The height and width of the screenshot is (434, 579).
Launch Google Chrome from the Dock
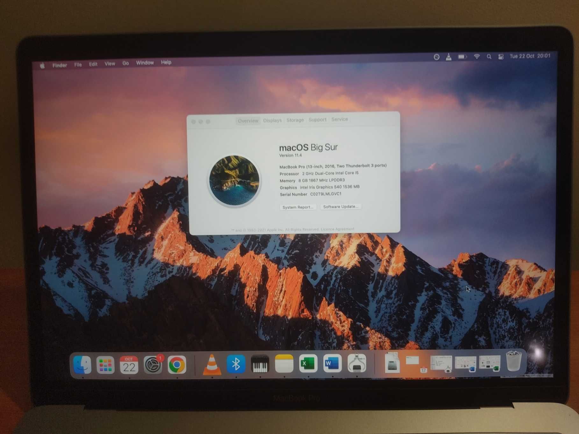177,365
